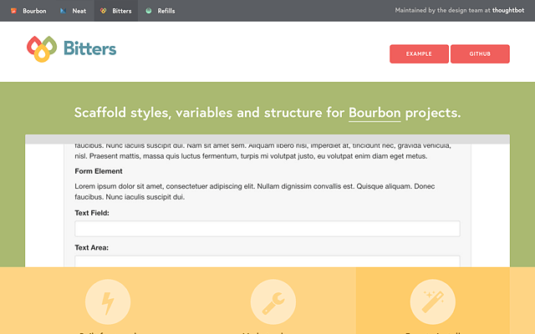Click the lightning bolt feature icon
The width and height of the screenshot is (535, 334).
(x=108, y=302)
